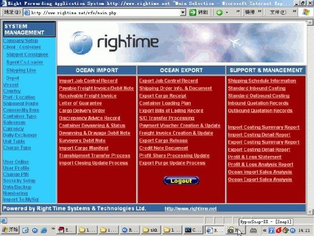Open Payable Freight Invoice/Debit Note
Image resolution: width=314 pixels, height=236 pixels.
[96, 88]
